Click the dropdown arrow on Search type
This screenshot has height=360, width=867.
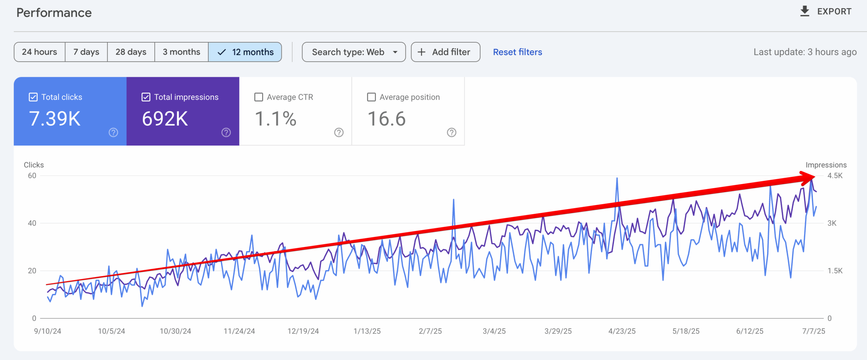coord(396,52)
